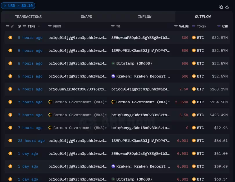Click the copy icon at top right
This screenshot has height=182, width=235.
point(221,7)
